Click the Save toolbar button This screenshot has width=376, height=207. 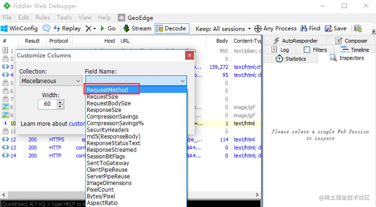tap(336, 28)
